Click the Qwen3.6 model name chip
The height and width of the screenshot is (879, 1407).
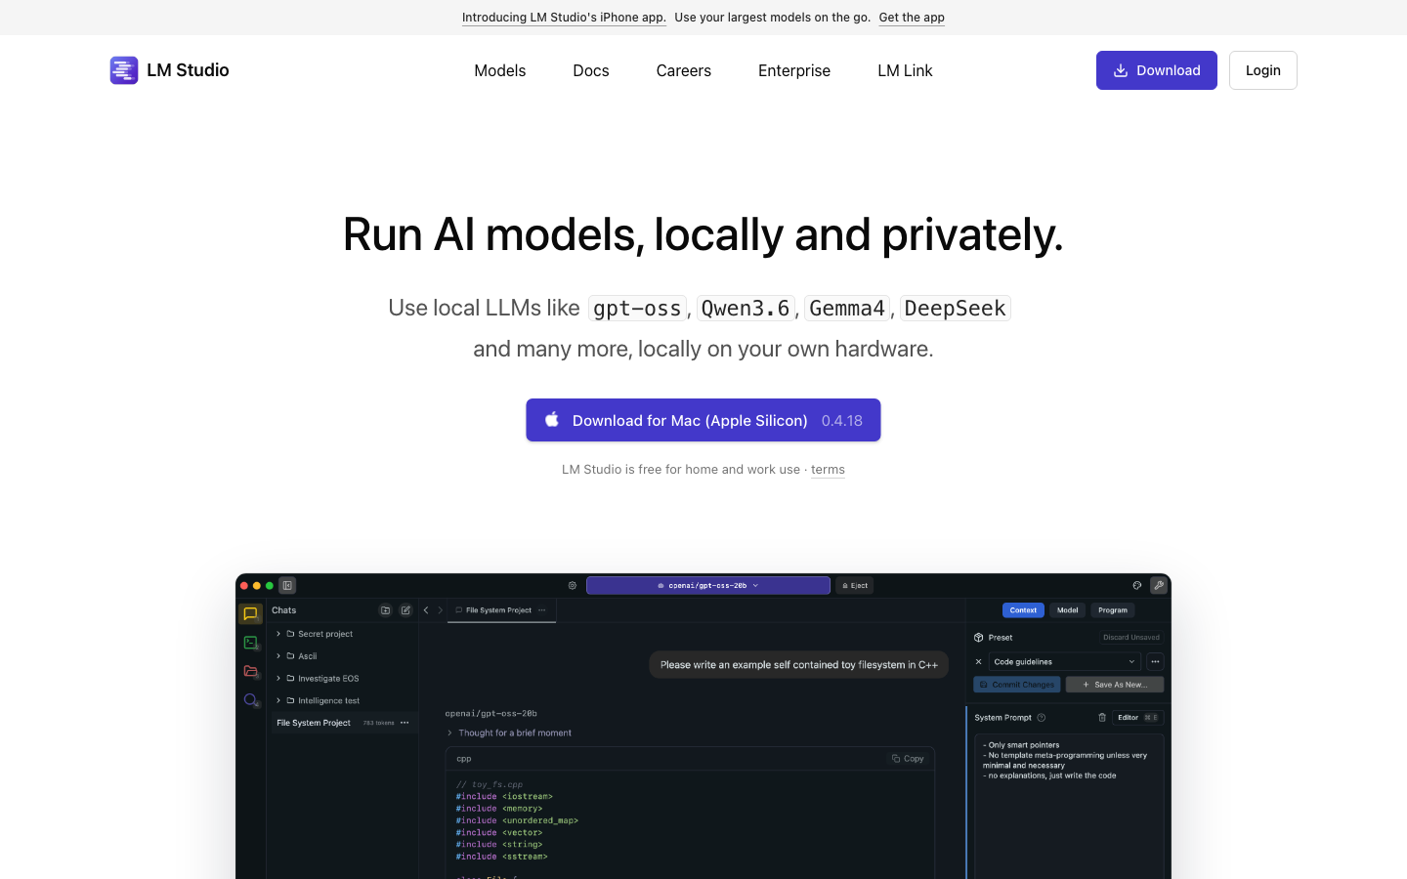(x=746, y=309)
